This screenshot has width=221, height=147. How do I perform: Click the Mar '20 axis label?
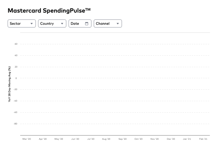27,139
